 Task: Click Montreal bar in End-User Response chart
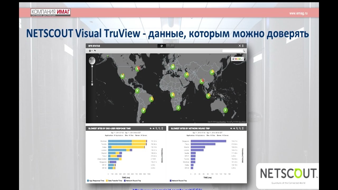[128, 141]
